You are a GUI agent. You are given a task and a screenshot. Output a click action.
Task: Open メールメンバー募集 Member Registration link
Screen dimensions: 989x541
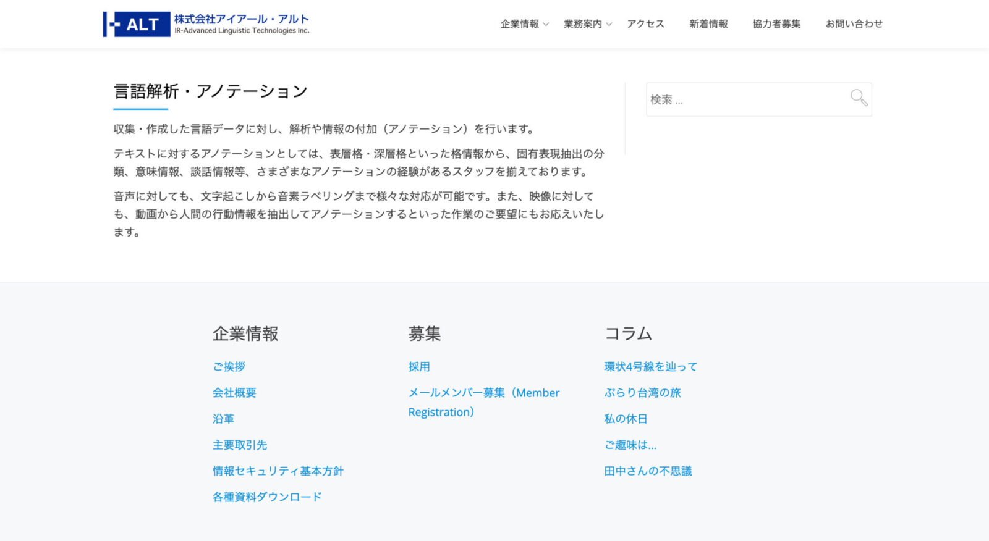[483, 393]
